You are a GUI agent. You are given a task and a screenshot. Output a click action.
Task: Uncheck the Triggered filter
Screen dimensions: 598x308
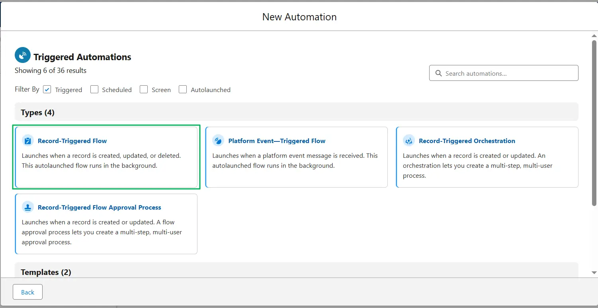point(47,90)
